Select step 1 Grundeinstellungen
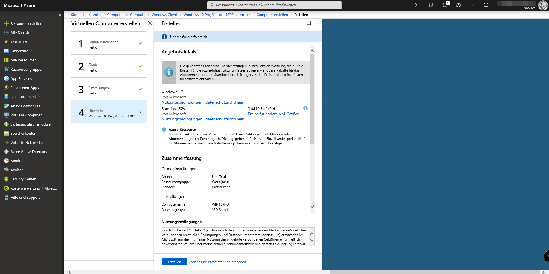Screen dimensions: 549x274 [x=109, y=43]
